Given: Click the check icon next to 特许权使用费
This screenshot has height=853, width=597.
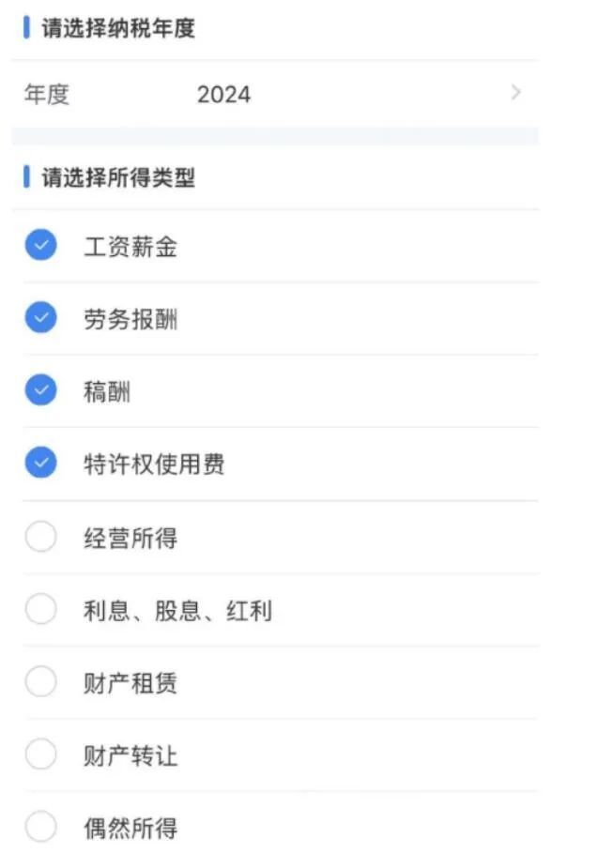Looking at the screenshot, I should coord(41,464).
